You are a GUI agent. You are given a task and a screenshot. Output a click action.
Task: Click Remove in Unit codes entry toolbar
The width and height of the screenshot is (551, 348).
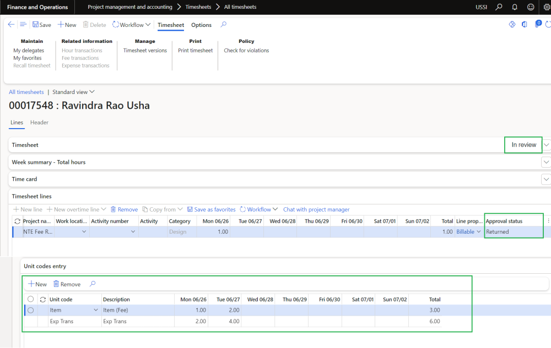(x=67, y=284)
